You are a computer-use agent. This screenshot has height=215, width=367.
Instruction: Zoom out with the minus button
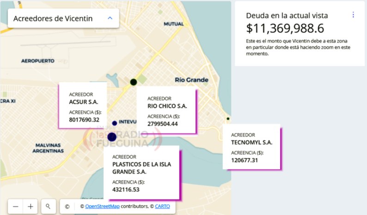pyautogui.click(x=15, y=206)
